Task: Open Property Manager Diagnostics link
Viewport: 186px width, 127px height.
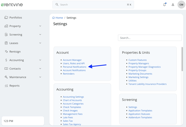Action: click(x=144, y=67)
